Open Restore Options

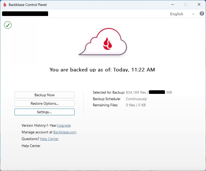(44, 103)
